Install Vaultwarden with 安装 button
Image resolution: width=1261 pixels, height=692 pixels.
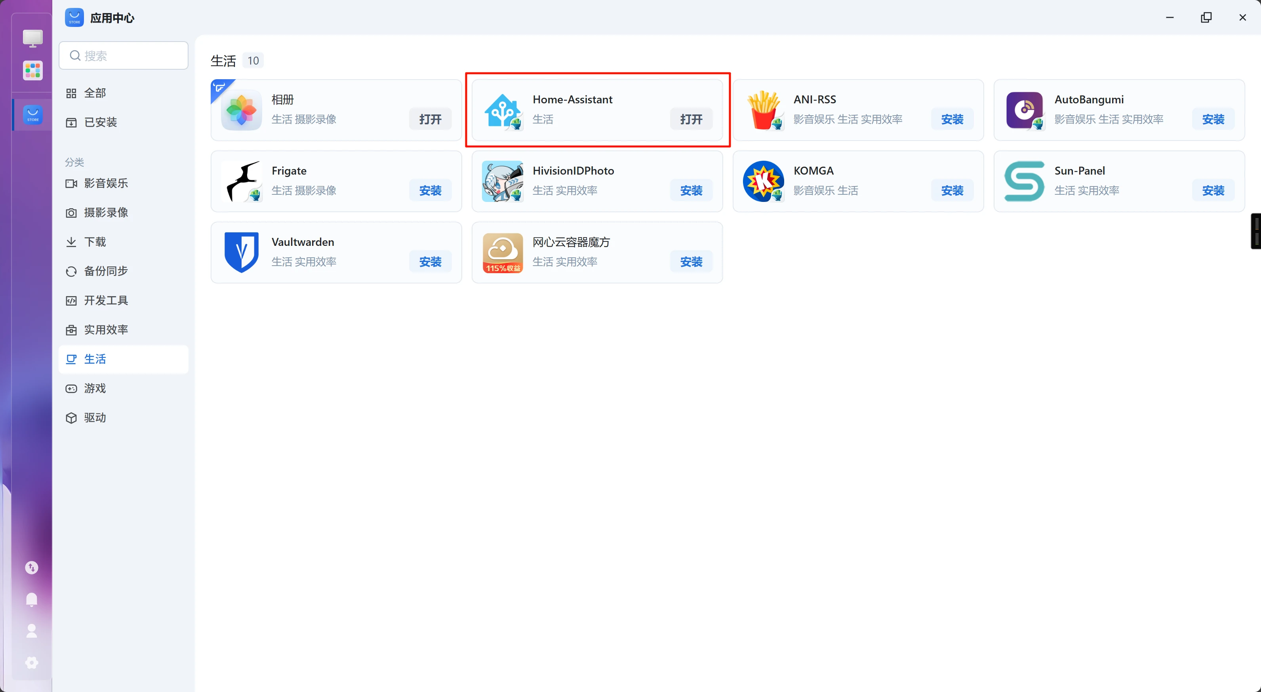[x=430, y=262]
